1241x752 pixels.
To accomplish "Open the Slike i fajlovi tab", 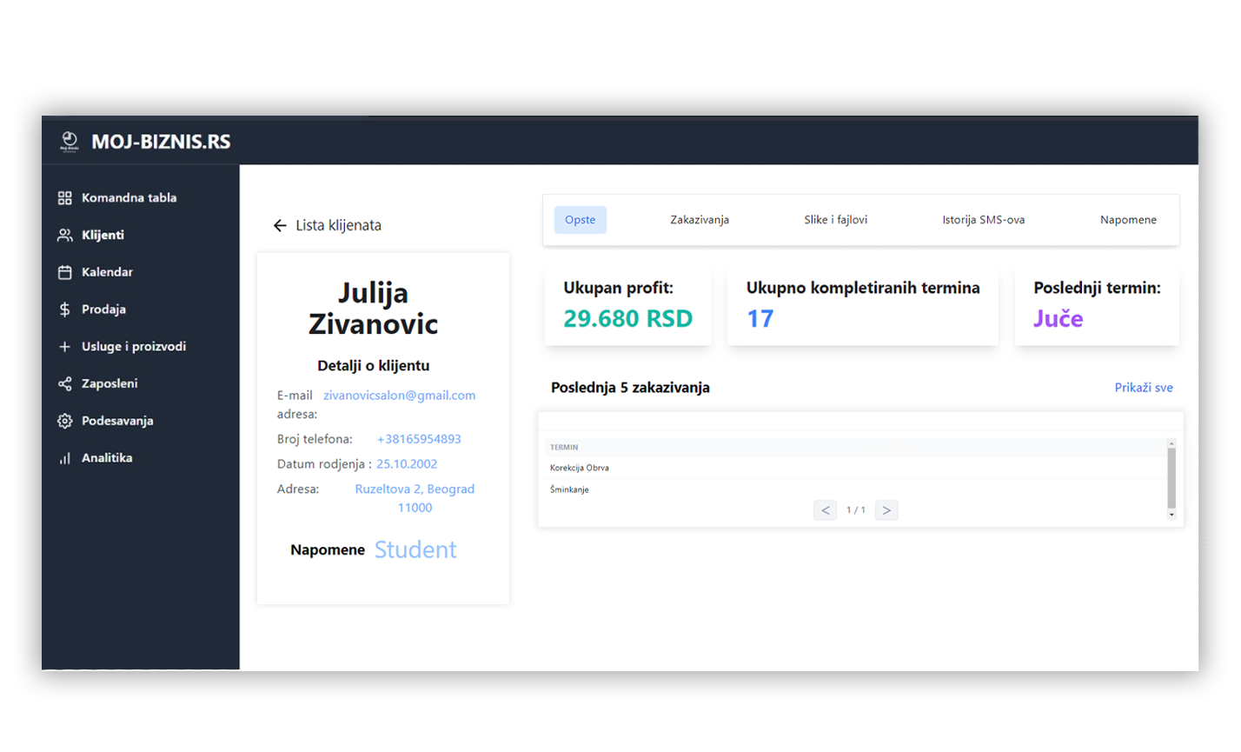I will point(835,220).
